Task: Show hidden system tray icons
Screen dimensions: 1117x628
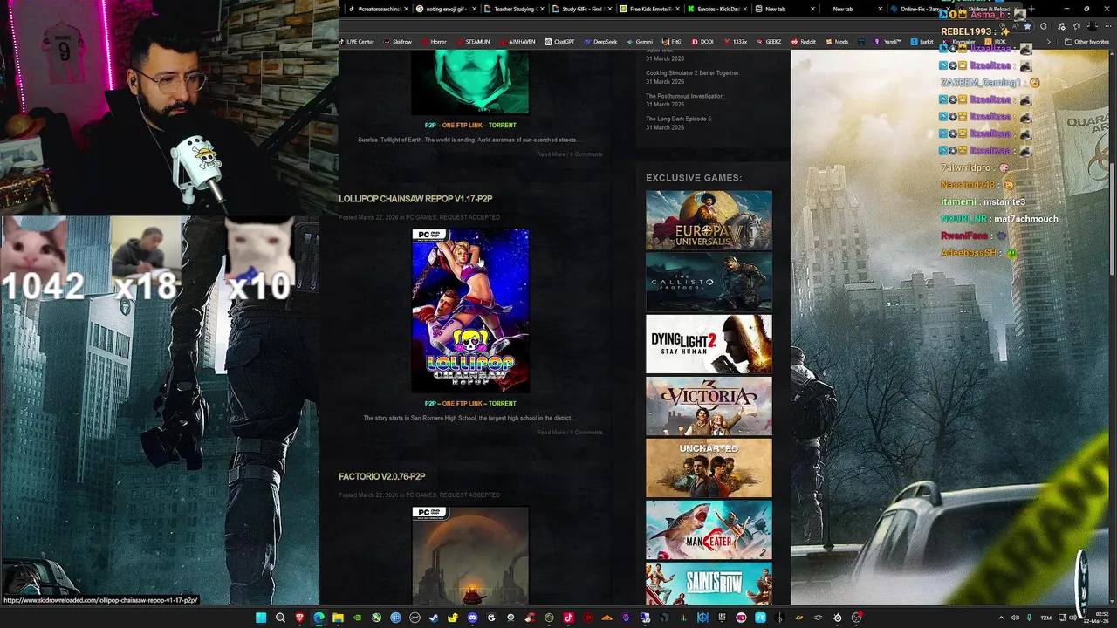Action: [x=1001, y=618]
